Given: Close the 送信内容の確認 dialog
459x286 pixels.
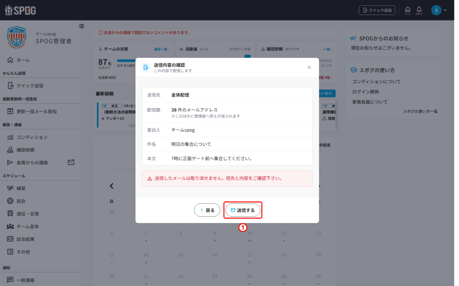Looking at the screenshot, I should tap(309, 67).
